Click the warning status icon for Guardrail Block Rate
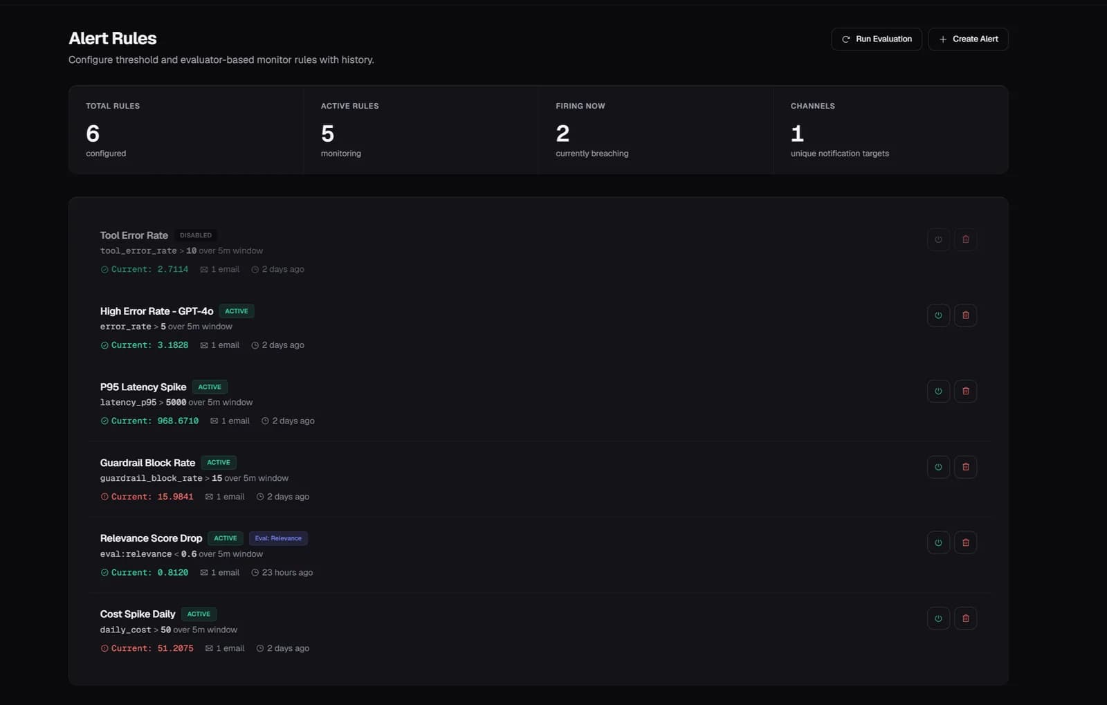1107x705 pixels. pos(104,497)
